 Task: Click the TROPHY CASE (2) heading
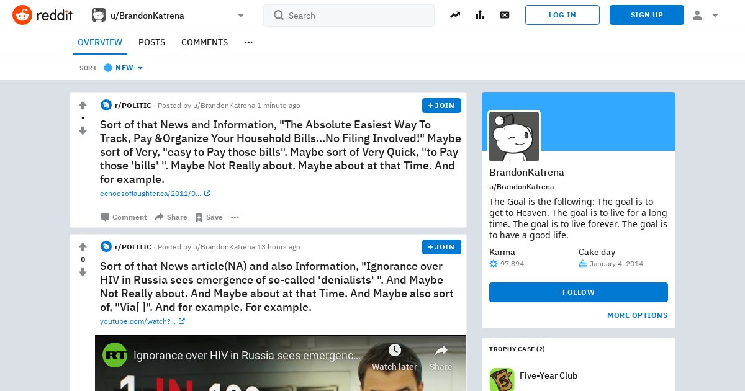click(x=517, y=349)
